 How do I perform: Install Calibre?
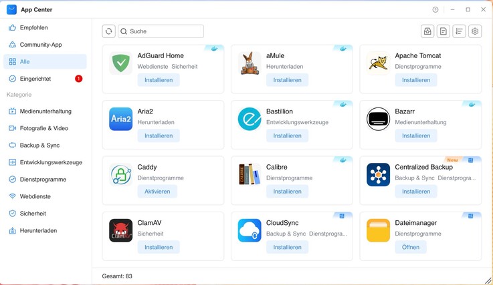coord(287,192)
